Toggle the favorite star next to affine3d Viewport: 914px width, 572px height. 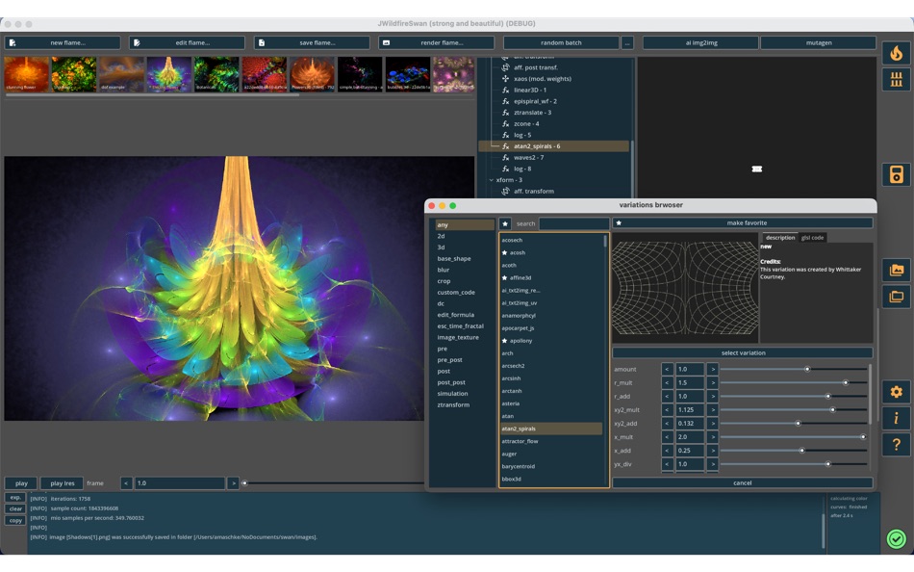[x=505, y=276]
